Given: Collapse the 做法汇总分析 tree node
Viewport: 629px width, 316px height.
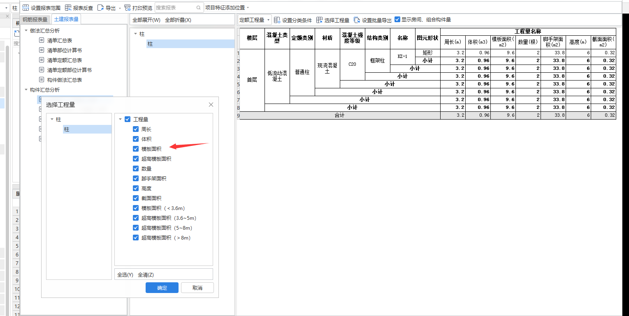Looking at the screenshot, I should pos(26,30).
